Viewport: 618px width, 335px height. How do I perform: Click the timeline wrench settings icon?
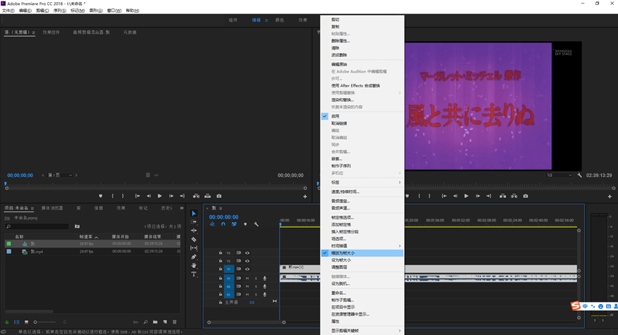click(256, 224)
